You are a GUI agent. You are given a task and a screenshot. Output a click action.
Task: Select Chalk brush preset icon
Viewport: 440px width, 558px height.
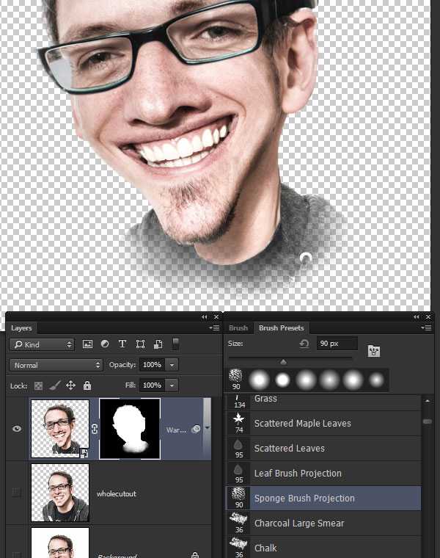(x=238, y=548)
